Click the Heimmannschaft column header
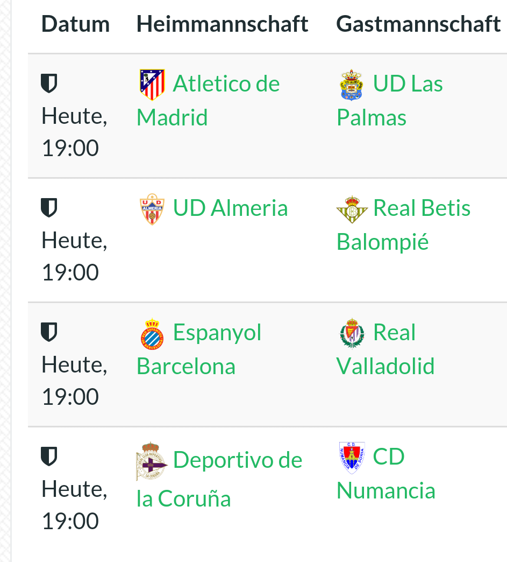507x562 pixels. (x=222, y=24)
